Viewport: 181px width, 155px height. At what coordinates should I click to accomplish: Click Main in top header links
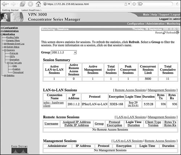(146, 15)
